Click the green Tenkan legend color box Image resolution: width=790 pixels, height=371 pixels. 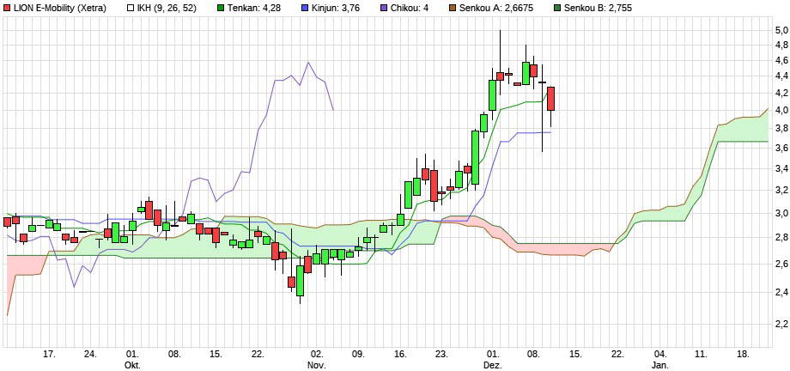click(x=222, y=8)
